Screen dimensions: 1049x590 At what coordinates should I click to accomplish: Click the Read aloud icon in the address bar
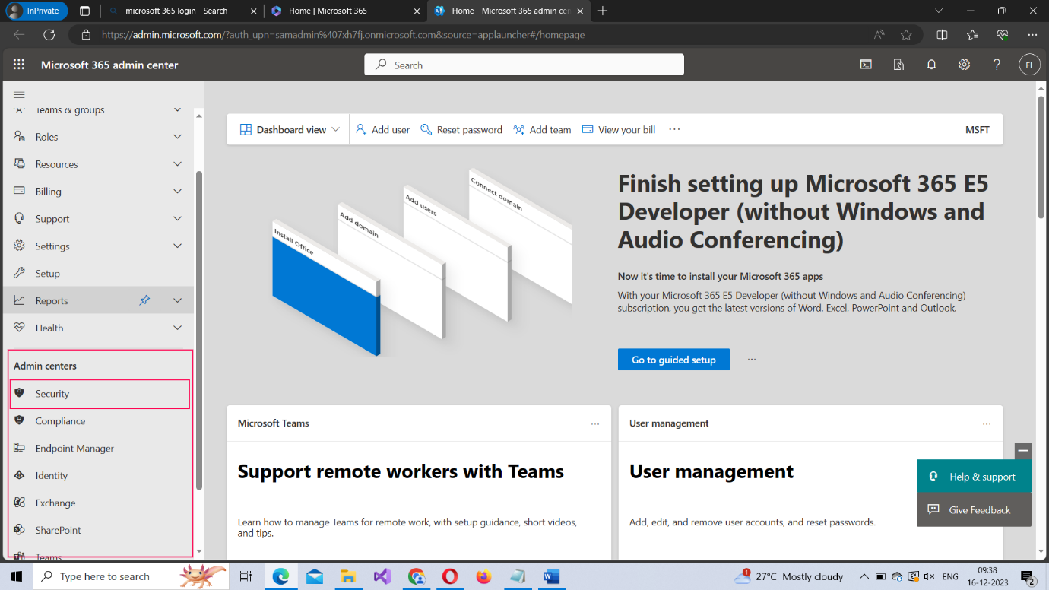[879, 35]
